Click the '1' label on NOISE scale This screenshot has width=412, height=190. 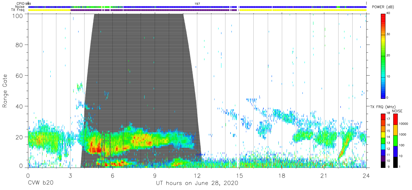click(400, 167)
